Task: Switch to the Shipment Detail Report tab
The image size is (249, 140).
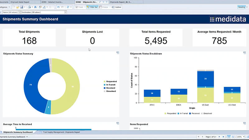Action: click(25, 2)
